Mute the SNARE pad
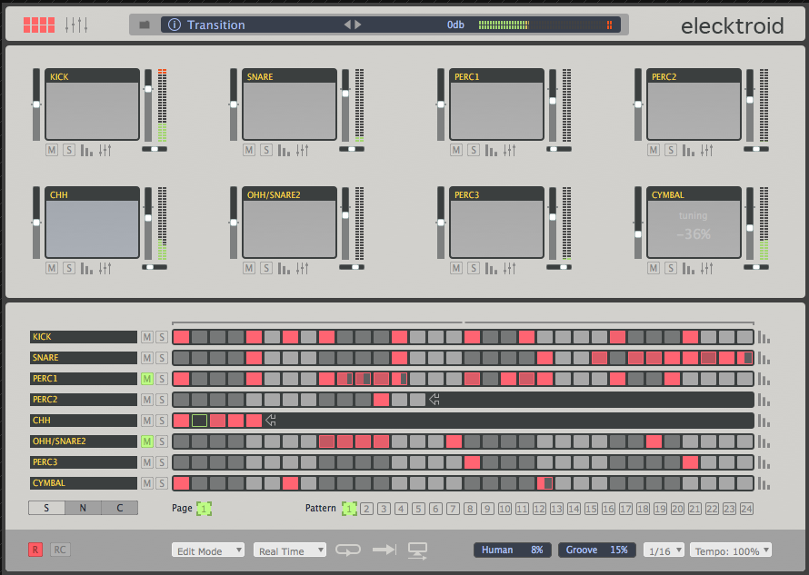The width and height of the screenshot is (809, 575). [249, 150]
